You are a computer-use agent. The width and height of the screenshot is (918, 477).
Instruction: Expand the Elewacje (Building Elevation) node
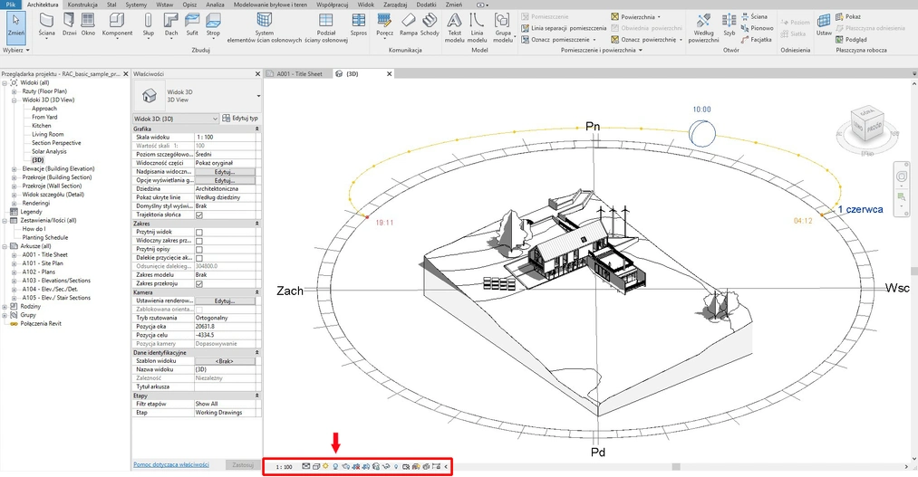14,168
